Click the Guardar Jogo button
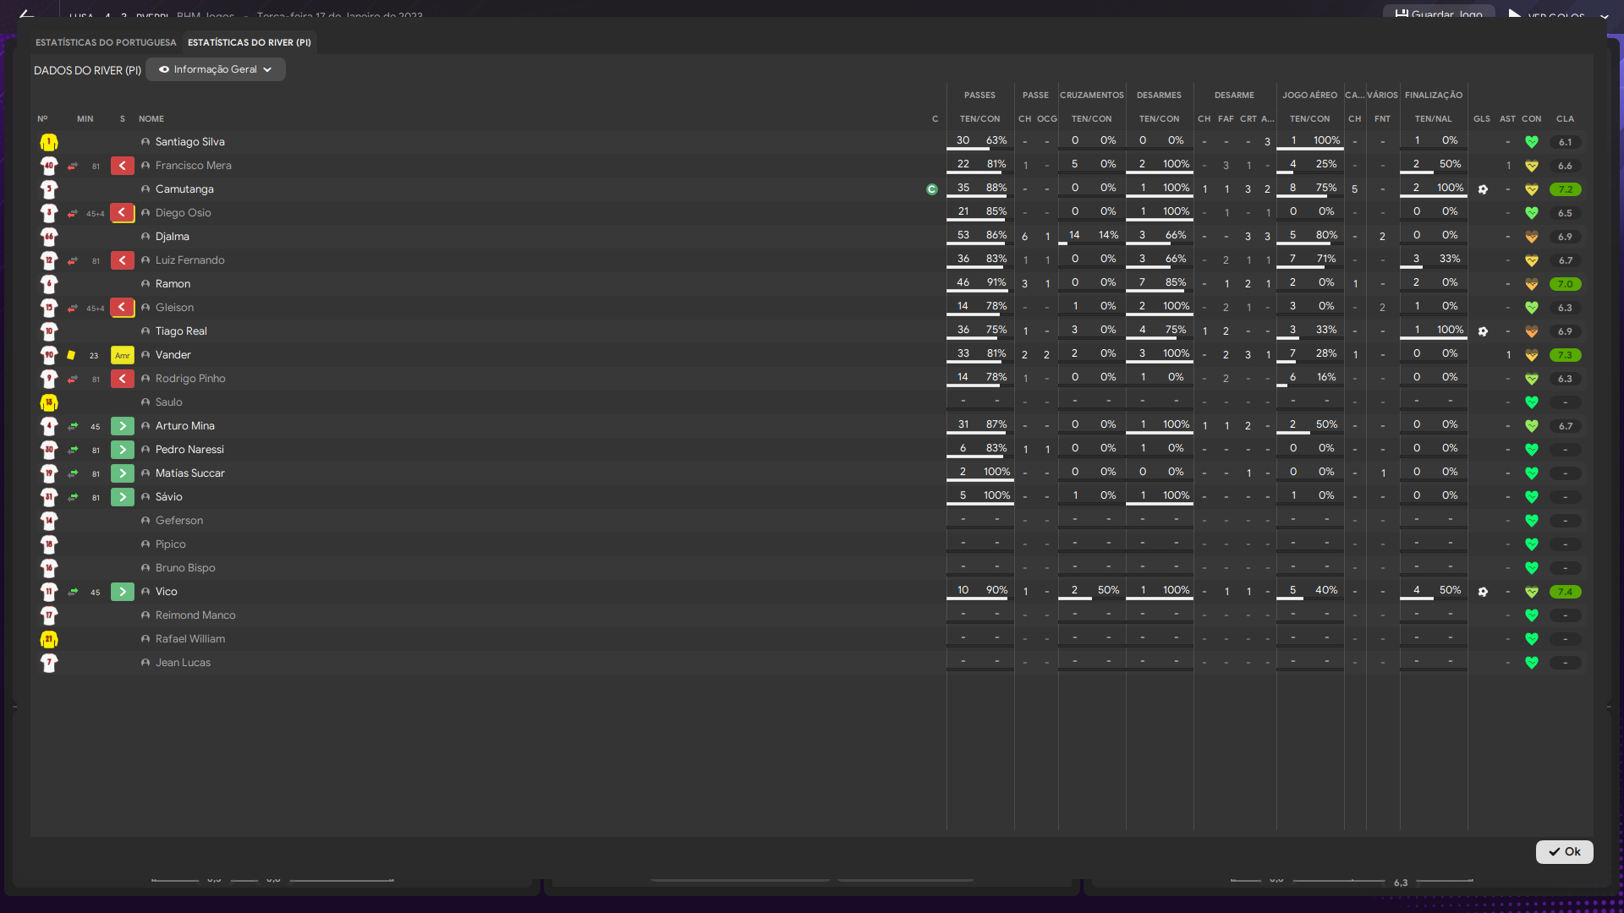This screenshot has width=1624, height=913. [x=1439, y=14]
